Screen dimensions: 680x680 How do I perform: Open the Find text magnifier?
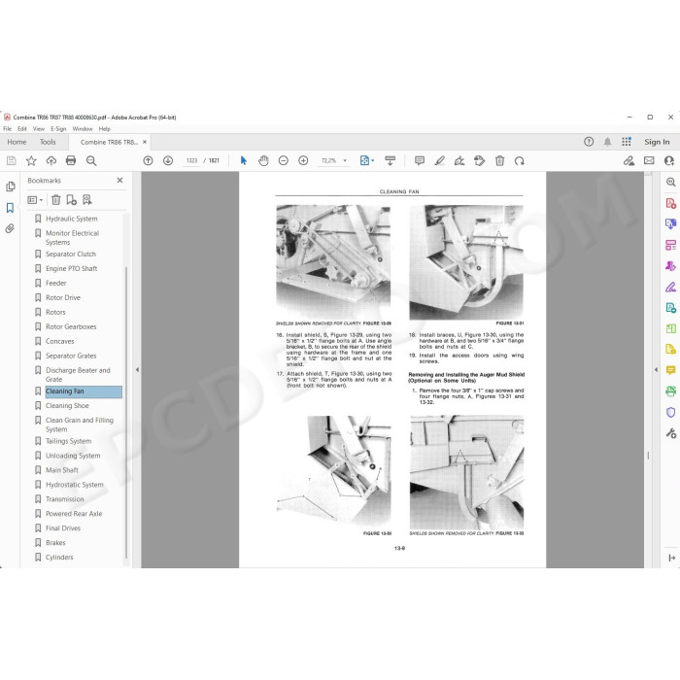point(91,161)
